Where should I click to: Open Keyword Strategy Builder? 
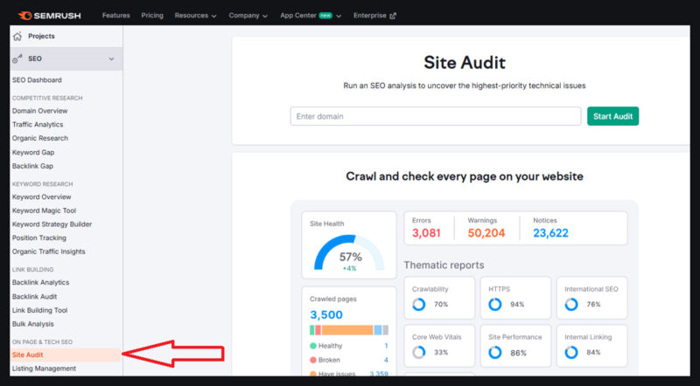pos(52,224)
